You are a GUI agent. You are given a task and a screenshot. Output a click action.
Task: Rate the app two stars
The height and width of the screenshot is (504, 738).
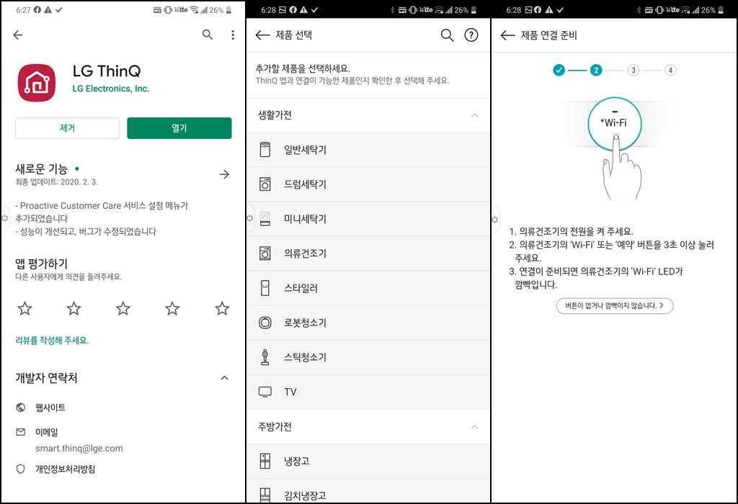[74, 308]
